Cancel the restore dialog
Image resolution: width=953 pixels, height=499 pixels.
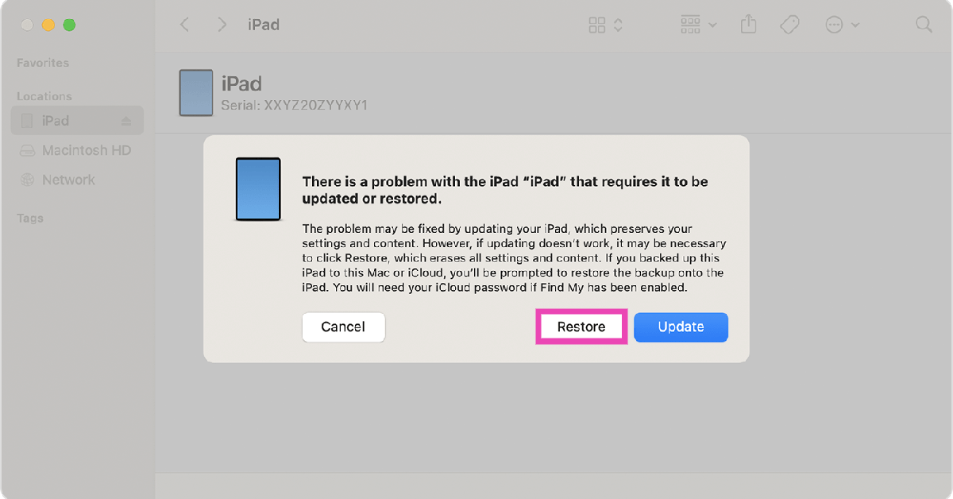point(343,327)
